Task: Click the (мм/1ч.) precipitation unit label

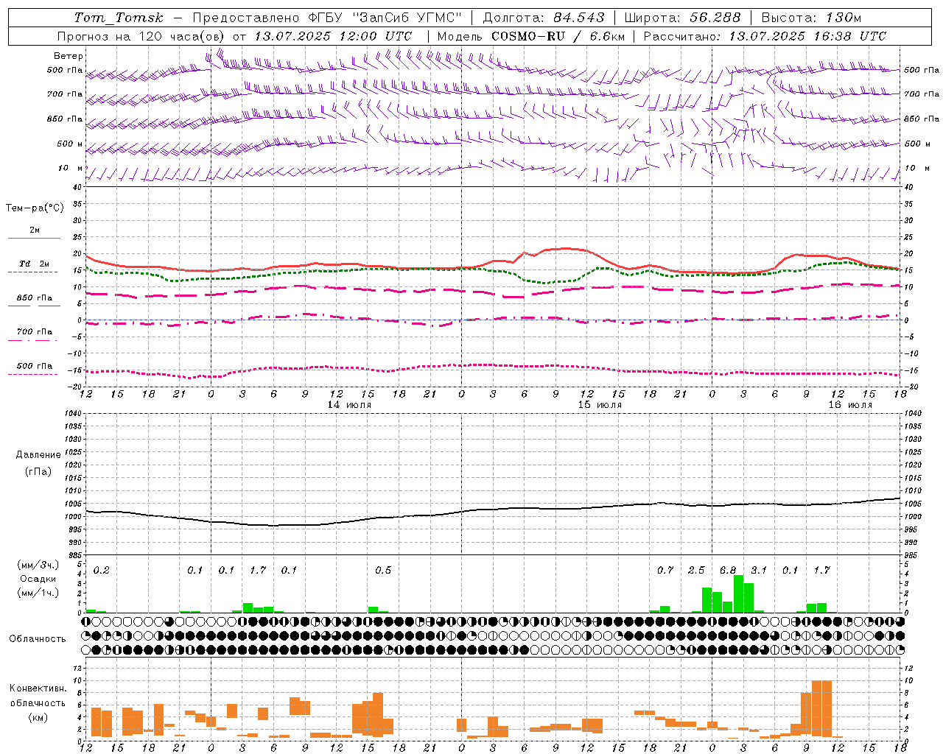Action: [x=38, y=592]
